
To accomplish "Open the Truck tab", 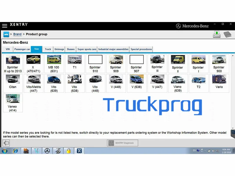I will pyautogui.click(x=48, y=49).
